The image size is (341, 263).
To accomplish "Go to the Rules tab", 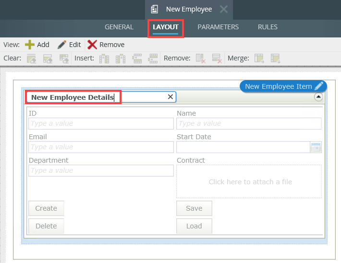I will [x=268, y=27].
